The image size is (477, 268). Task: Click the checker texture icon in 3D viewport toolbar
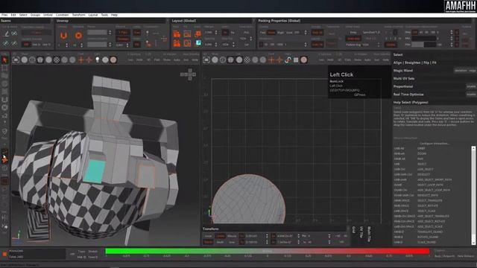coord(57,60)
